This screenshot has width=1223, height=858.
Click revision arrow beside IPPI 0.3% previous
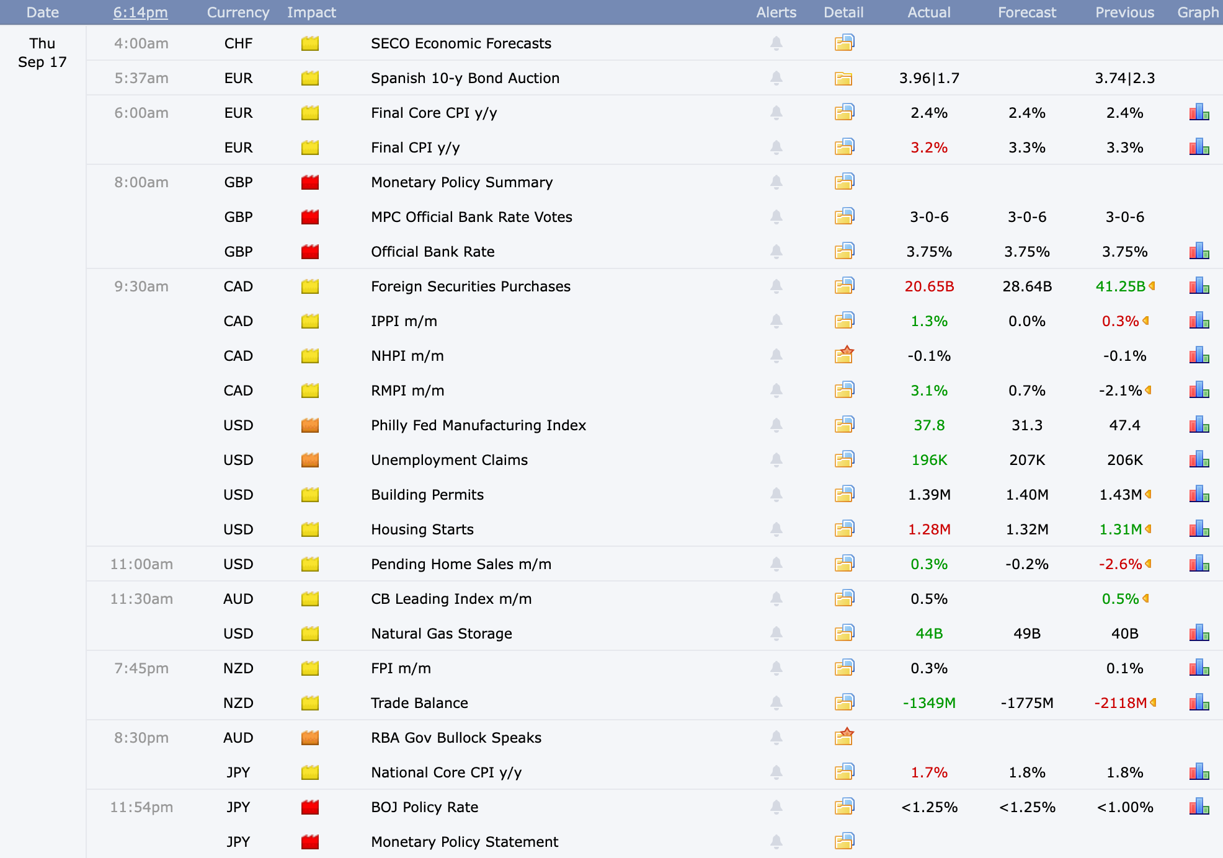point(1145,321)
